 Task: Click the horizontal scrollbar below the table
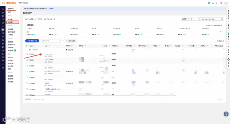(101, 95)
